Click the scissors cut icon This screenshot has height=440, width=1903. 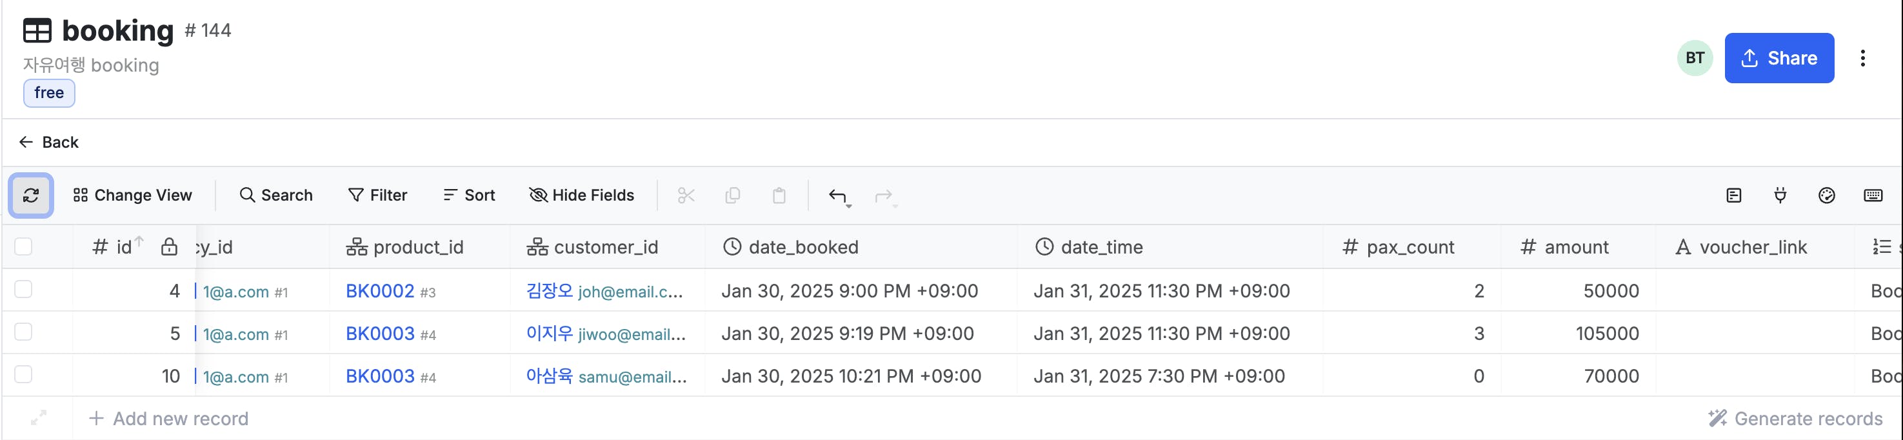tap(686, 195)
